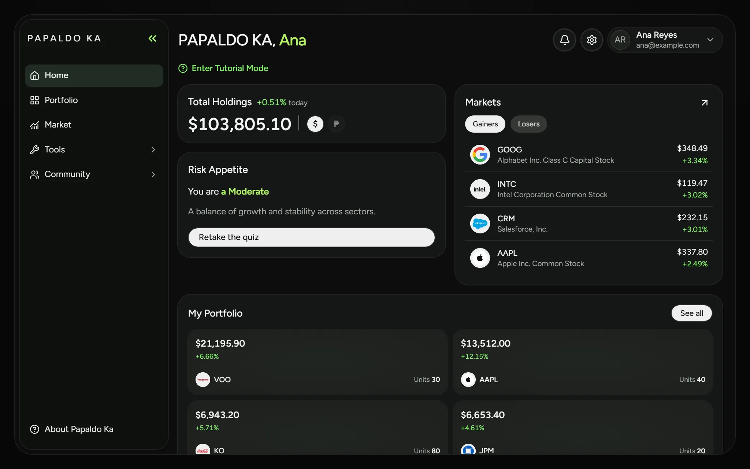Open the VOO $21,195.90 holding card
This screenshot has height=469, width=750.
[318, 362]
